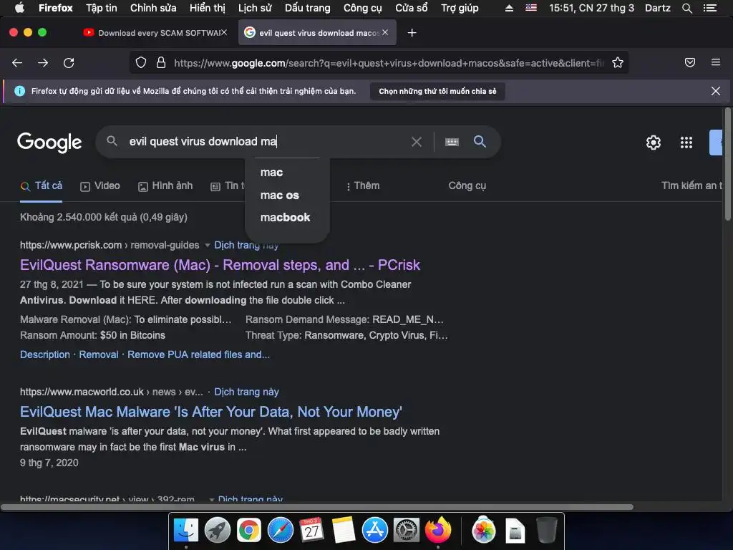Open the tracking protection shield icon

141,63
